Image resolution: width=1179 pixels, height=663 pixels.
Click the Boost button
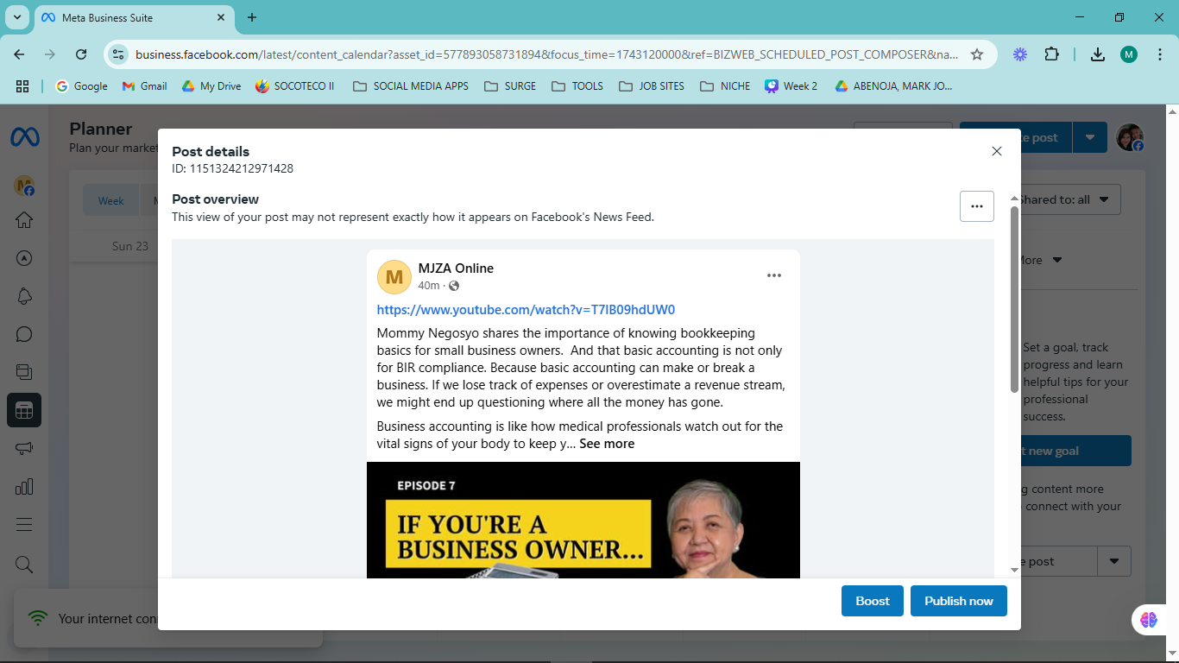[x=873, y=601]
